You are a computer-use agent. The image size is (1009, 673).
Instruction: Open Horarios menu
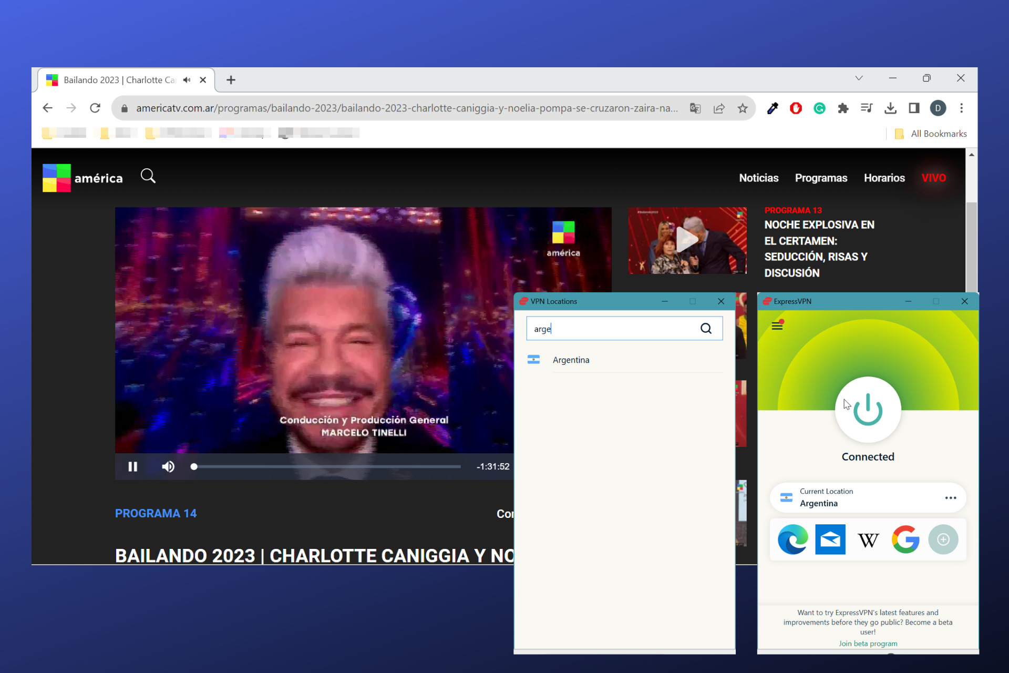[x=884, y=178]
